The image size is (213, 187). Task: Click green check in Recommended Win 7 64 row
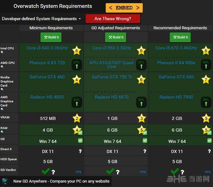coord(209,140)
